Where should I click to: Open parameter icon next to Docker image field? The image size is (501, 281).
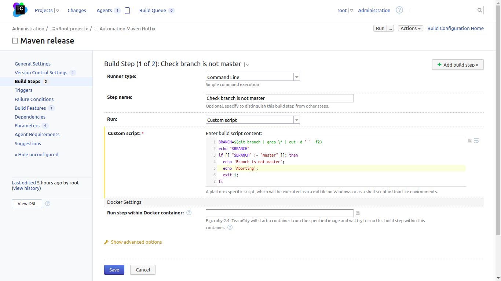[x=358, y=213]
